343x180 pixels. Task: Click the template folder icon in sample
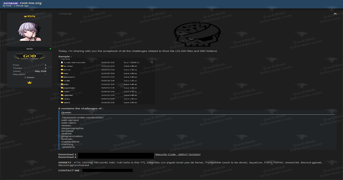pyautogui.click(x=62, y=81)
